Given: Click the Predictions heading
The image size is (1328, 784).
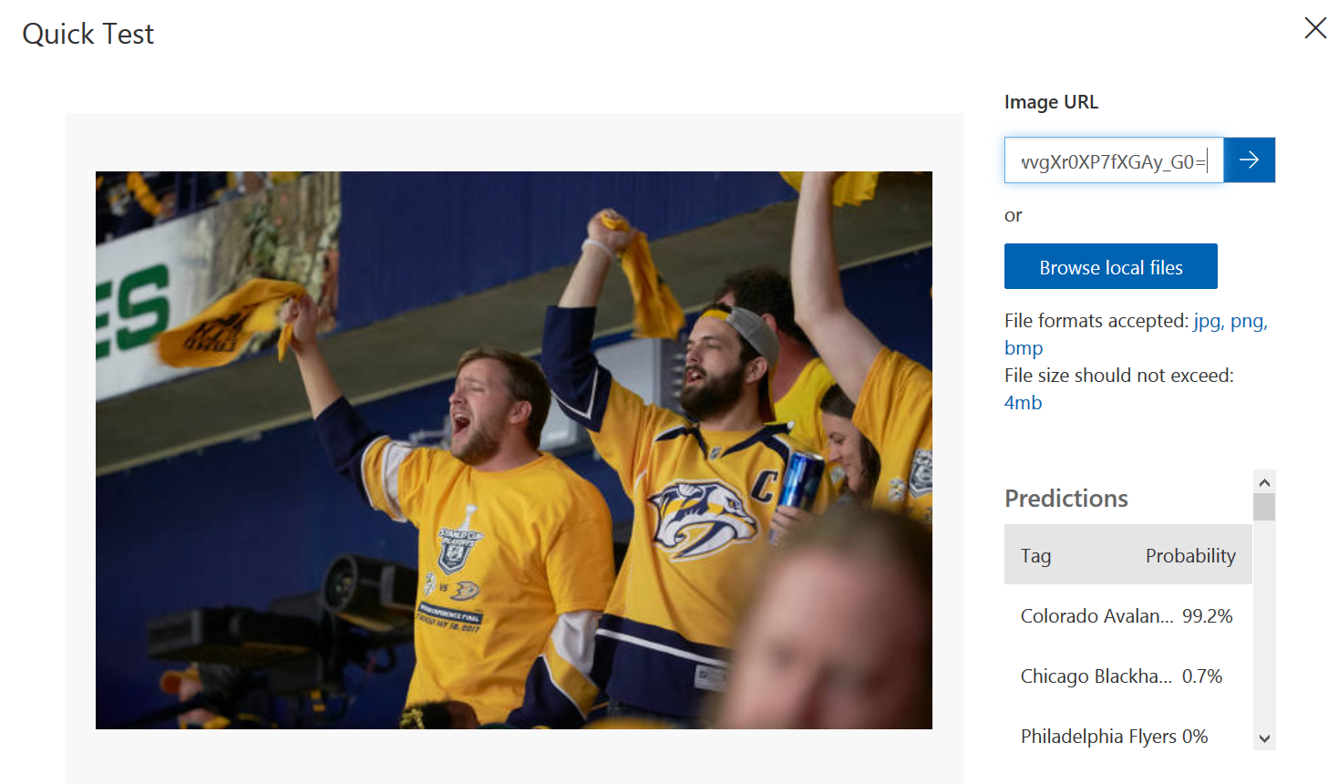Looking at the screenshot, I should click(1066, 499).
